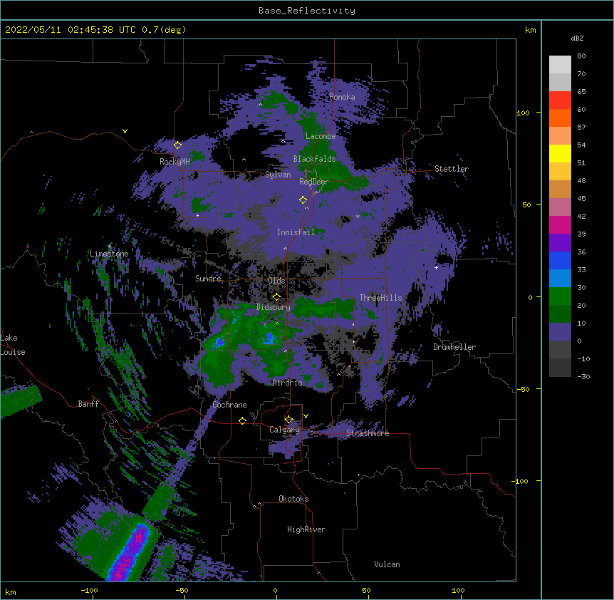Click the Calgary label
This screenshot has width=614, height=600.
[x=285, y=430]
